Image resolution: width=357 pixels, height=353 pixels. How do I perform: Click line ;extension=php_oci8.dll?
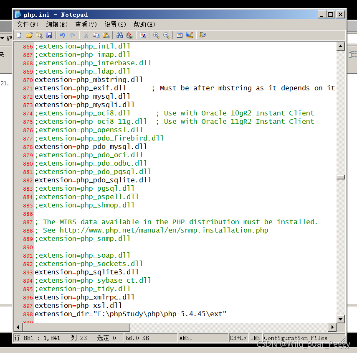[82, 113]
